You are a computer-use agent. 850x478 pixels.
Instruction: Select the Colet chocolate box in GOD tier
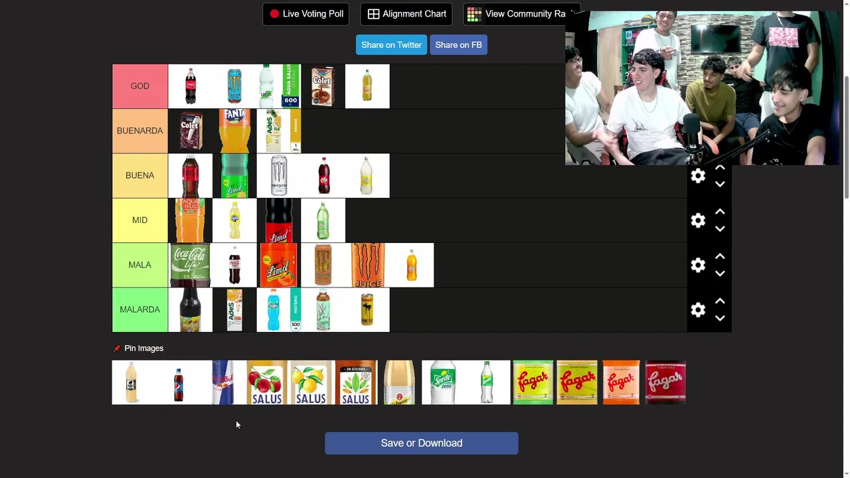point(323,86)
